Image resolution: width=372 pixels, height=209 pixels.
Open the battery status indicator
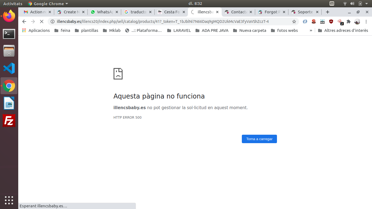(360, 4)
